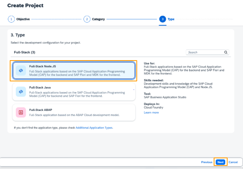Continue with the Next button
Image resolution: width=243 pixels, height=169 pixels.
220,162
